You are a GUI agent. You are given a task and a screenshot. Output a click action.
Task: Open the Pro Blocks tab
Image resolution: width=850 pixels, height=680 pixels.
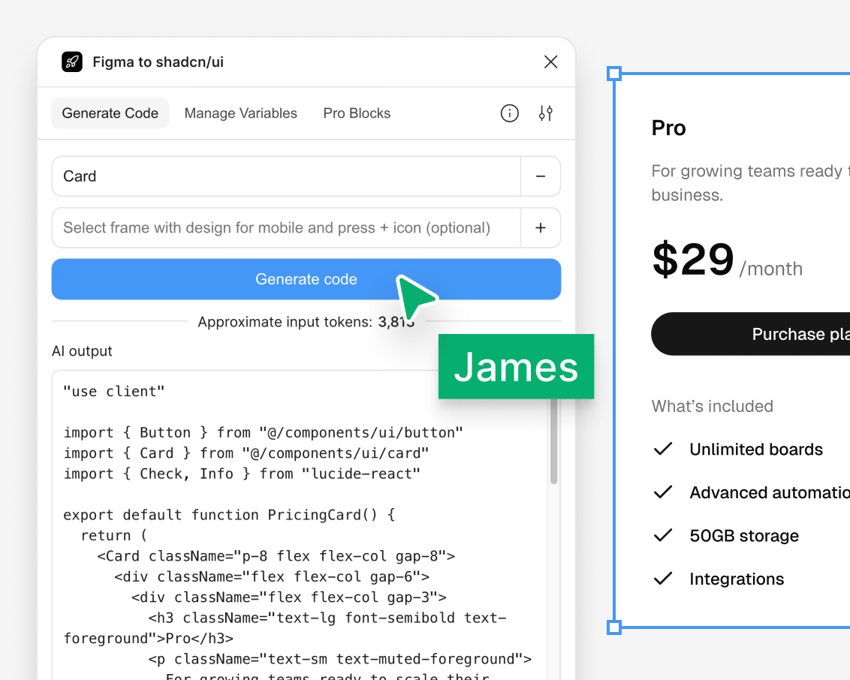point(357,113)
